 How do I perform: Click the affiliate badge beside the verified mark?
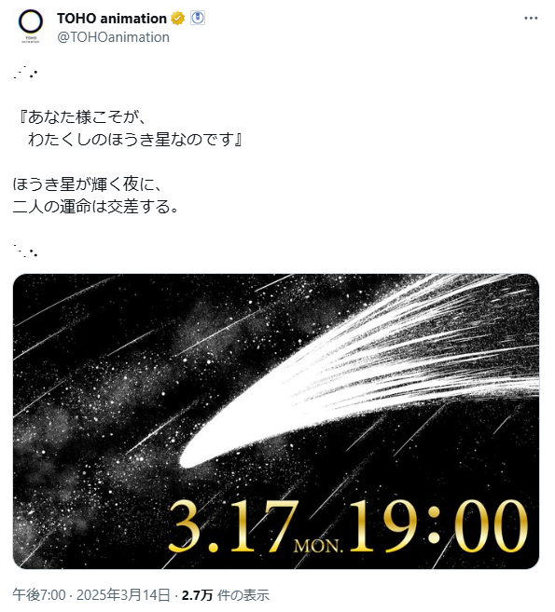(x=198, y=18)
